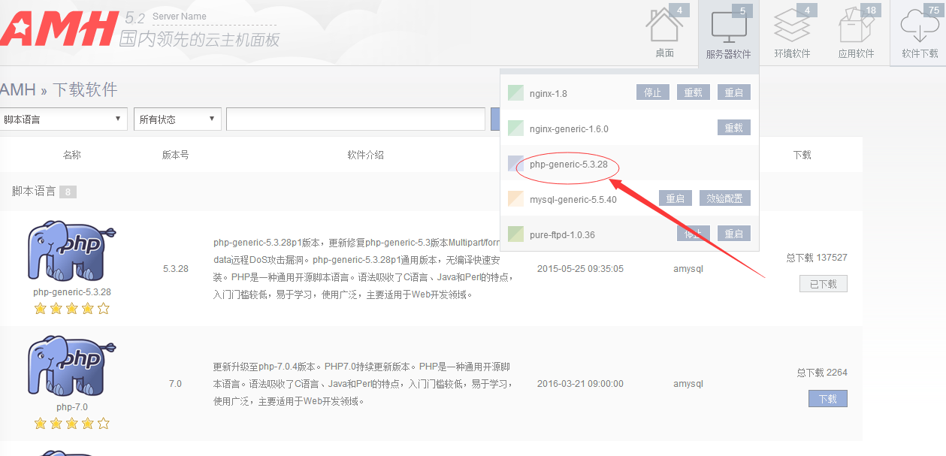Click 效验配置 for mysql-generic-5.5.40
This screenshot has width=946, height=456.
tap(724, 199)
